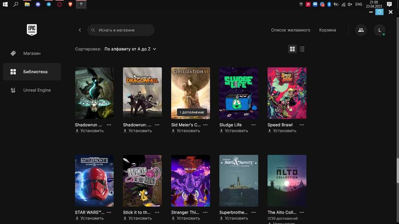Click the Bluetooth tray icon
Image resolution: width=399 pixels, height=224 pixels.
329,4
